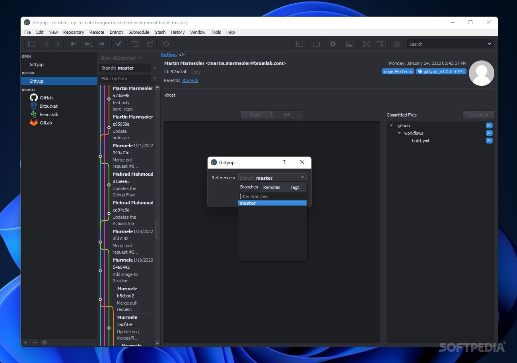Click the plus add repository icon
Viewport: 517px width, 363px height.
[25, 342]
